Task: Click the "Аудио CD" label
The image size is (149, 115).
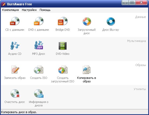Action: [15, 54]
